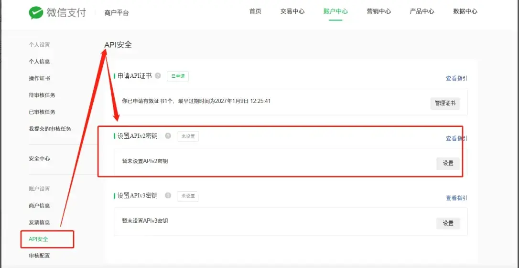
Task: Click the WeChat Pay logo icon
Action: pos(36,12)
